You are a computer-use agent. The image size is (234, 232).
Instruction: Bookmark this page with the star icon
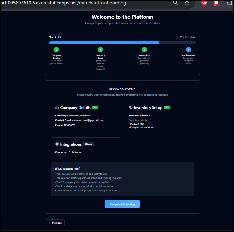point(187,3)
